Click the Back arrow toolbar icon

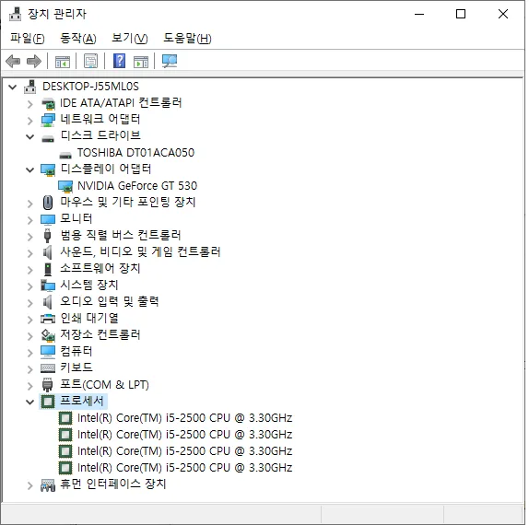click(x=13, y=62)
